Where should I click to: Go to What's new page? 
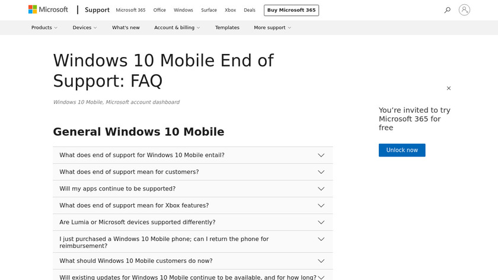click(126, 28)
